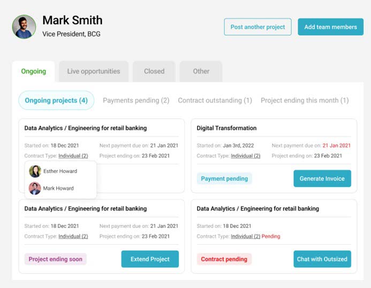Filter by Payments pending (2)
371x288 pixels.
click(136, 100)
